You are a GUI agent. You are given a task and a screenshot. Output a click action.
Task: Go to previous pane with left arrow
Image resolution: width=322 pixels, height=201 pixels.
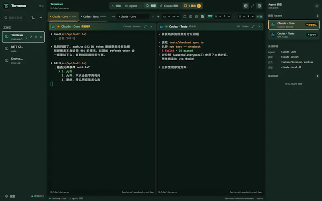[x=153, y=16]
